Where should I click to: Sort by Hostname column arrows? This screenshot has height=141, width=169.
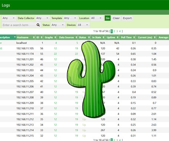[x=34, y=37]
